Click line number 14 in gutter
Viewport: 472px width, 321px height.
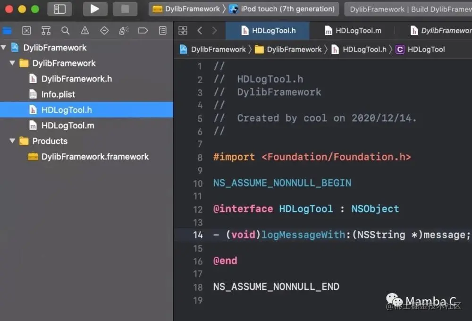[x=198, y=235]
